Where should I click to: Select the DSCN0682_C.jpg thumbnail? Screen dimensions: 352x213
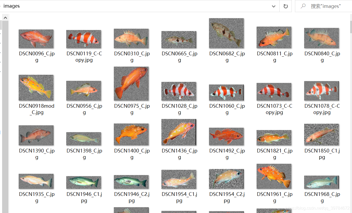click(226, 33)
